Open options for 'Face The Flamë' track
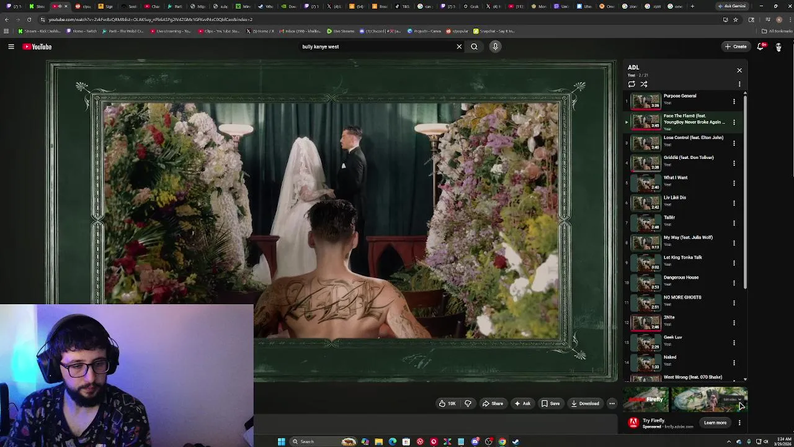 point(734,122)
